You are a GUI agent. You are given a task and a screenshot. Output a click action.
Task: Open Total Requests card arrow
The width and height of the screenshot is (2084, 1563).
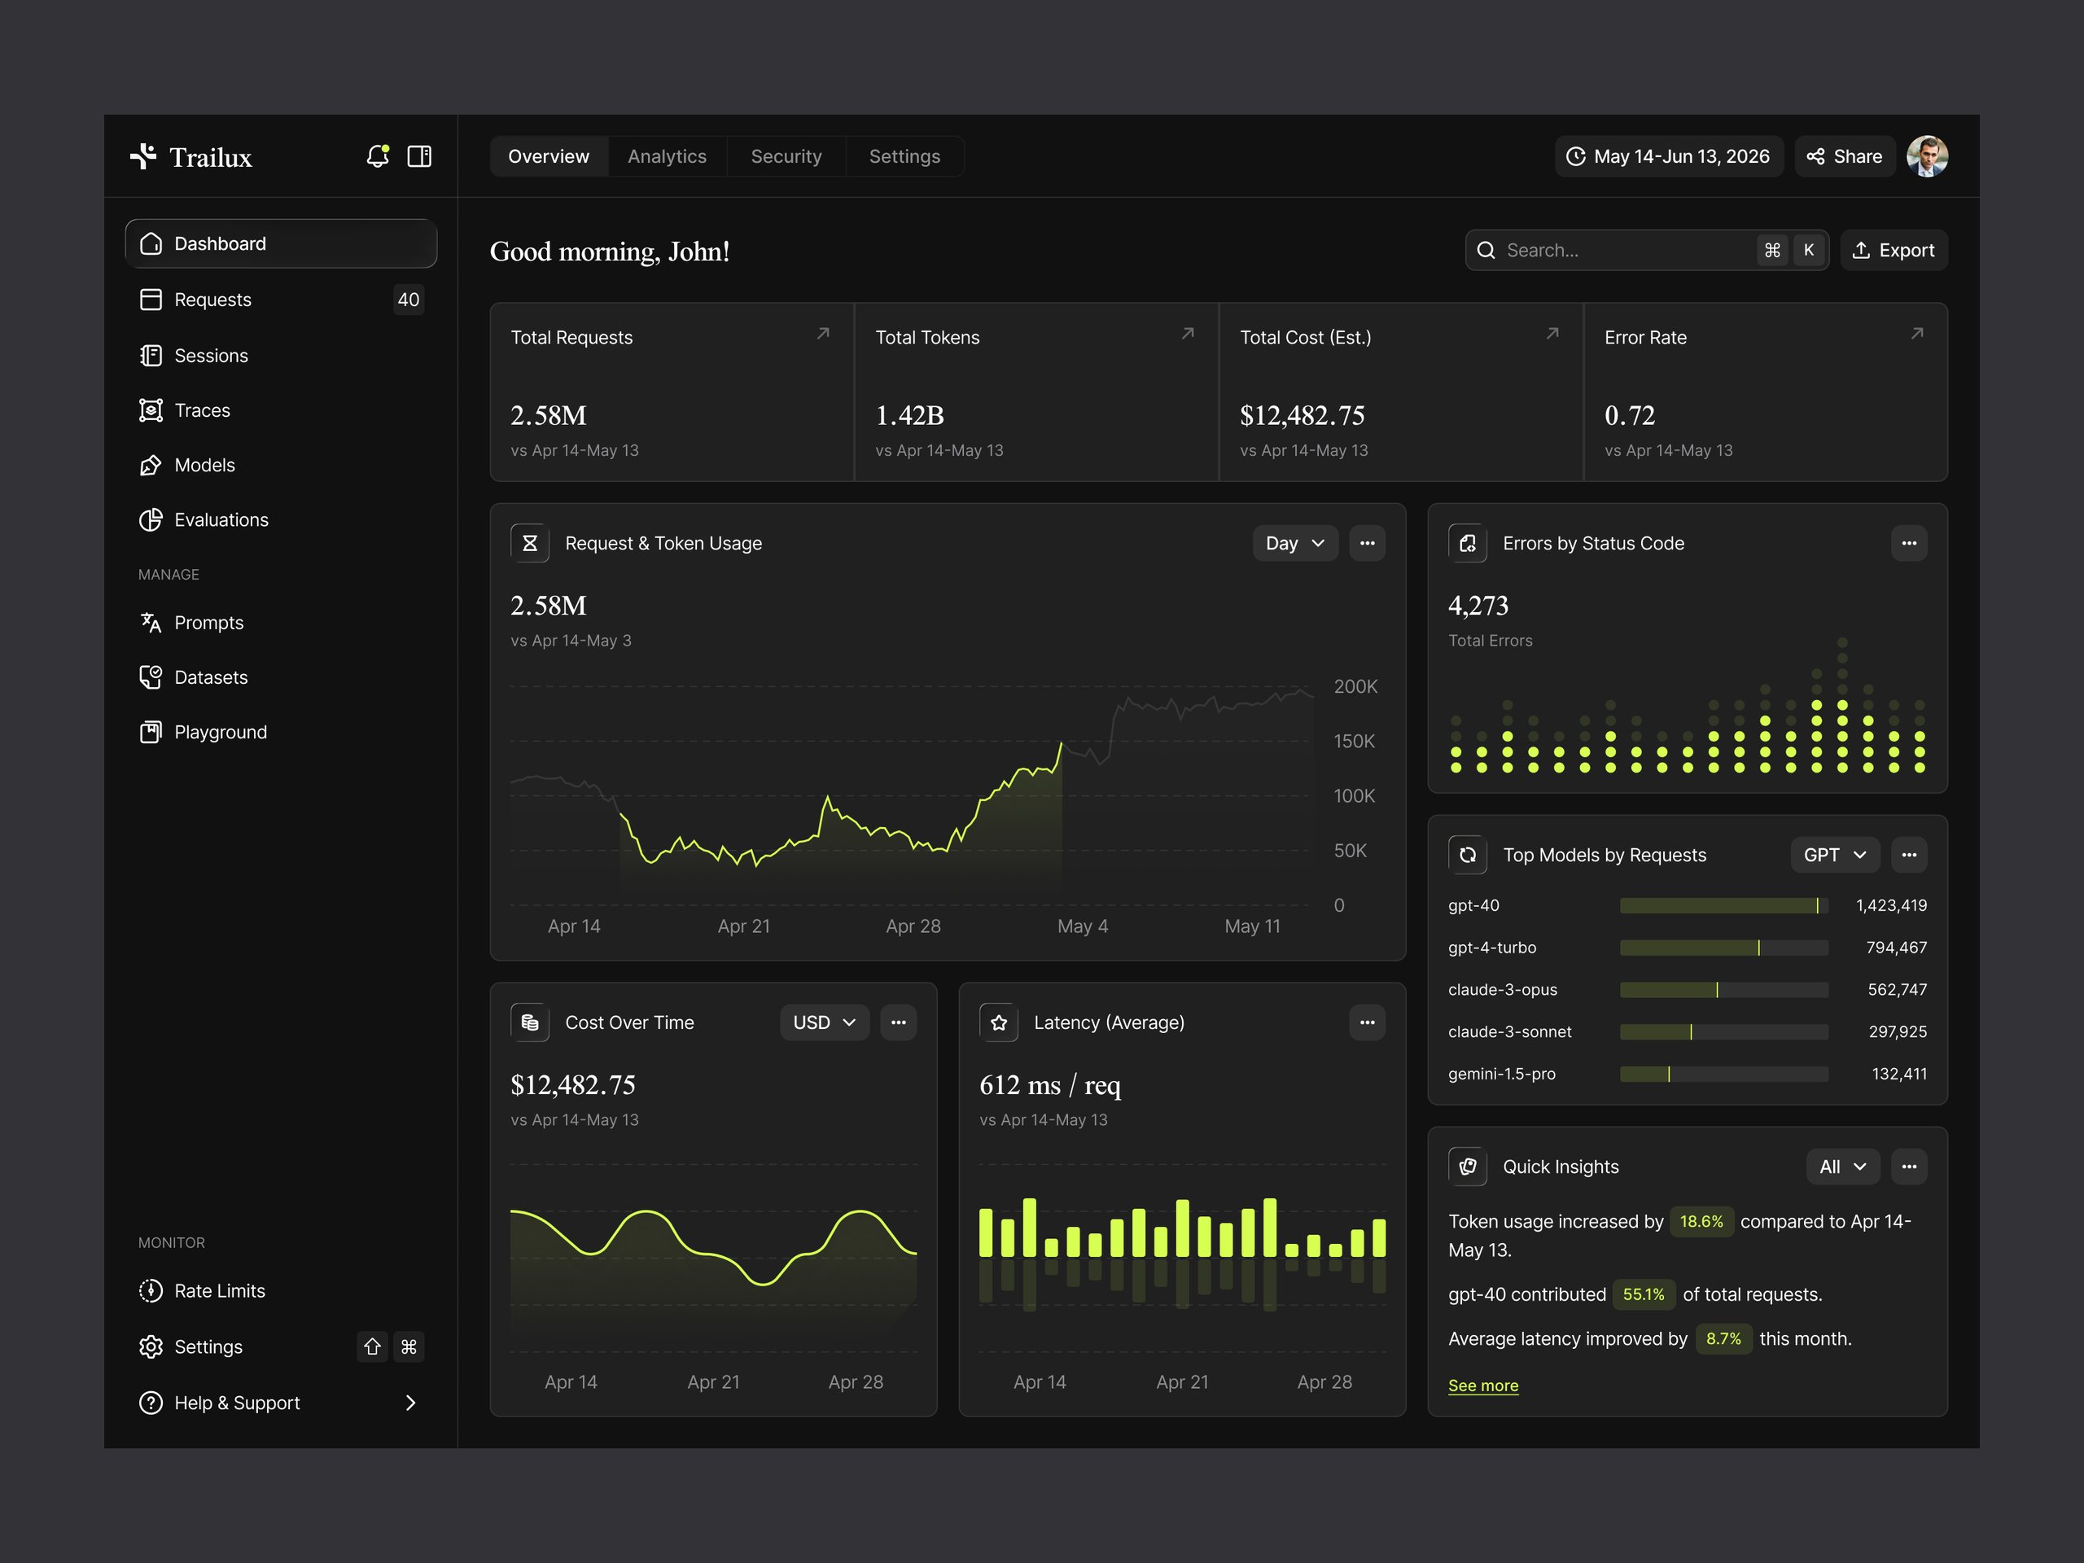tap(822, 334)
